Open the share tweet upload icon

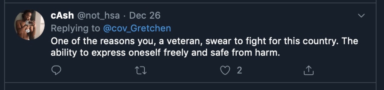pos(309,70)
